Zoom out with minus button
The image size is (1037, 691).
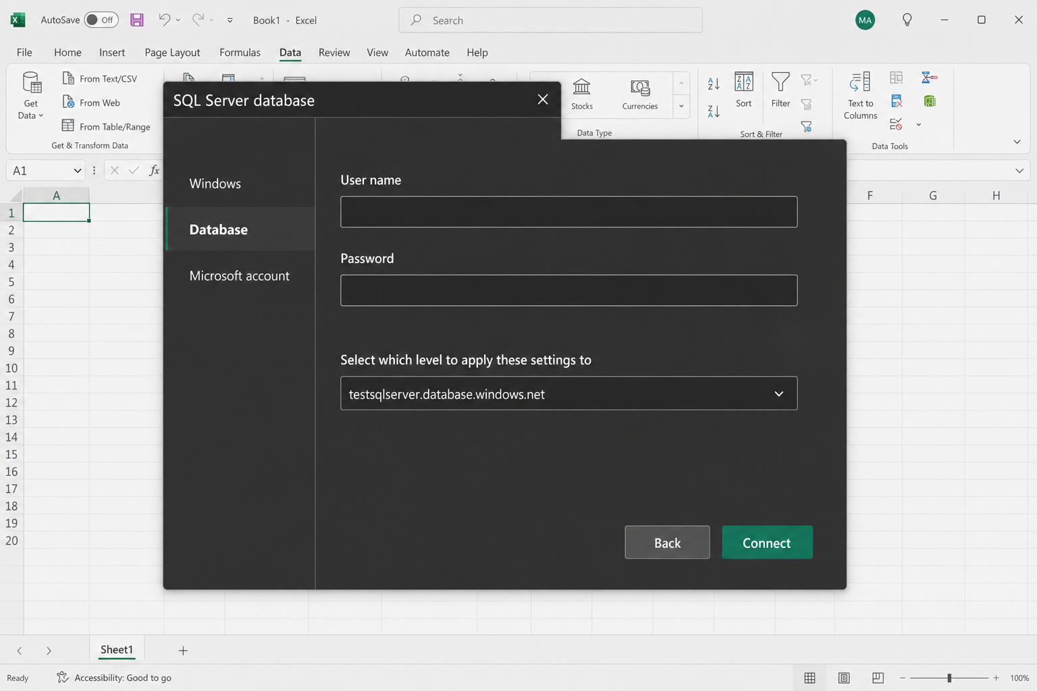pyautogui.click(x=903, y=678)
